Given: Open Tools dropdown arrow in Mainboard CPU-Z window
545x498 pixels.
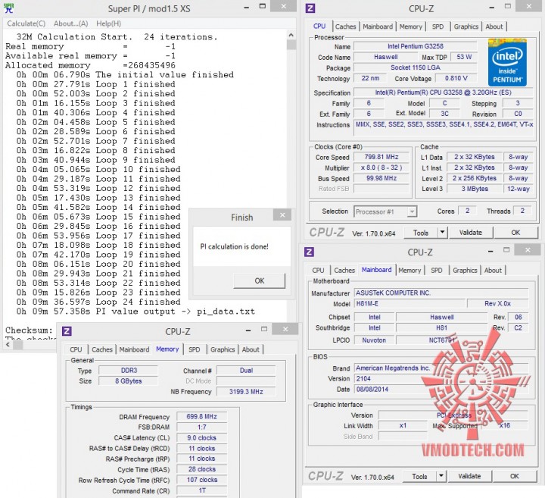Looking at the screenshot, I should coord(441,477).
